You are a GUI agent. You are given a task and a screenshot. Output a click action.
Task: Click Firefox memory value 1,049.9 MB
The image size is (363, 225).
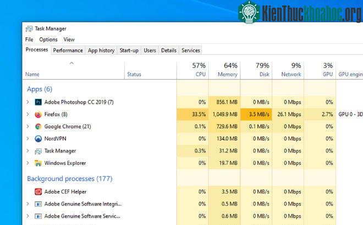pos(225,114)
